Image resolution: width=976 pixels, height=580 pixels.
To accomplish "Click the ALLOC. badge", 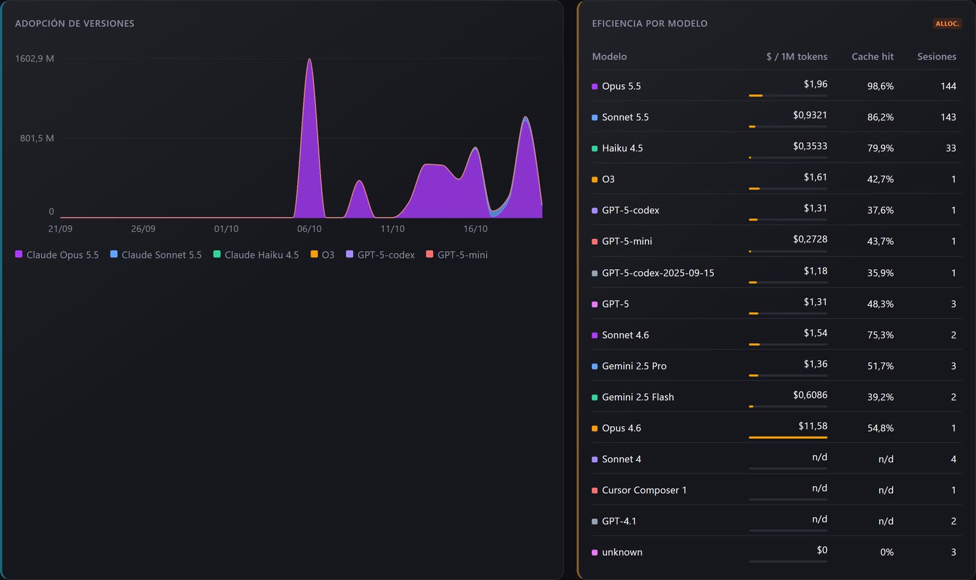I will [947, 23].
